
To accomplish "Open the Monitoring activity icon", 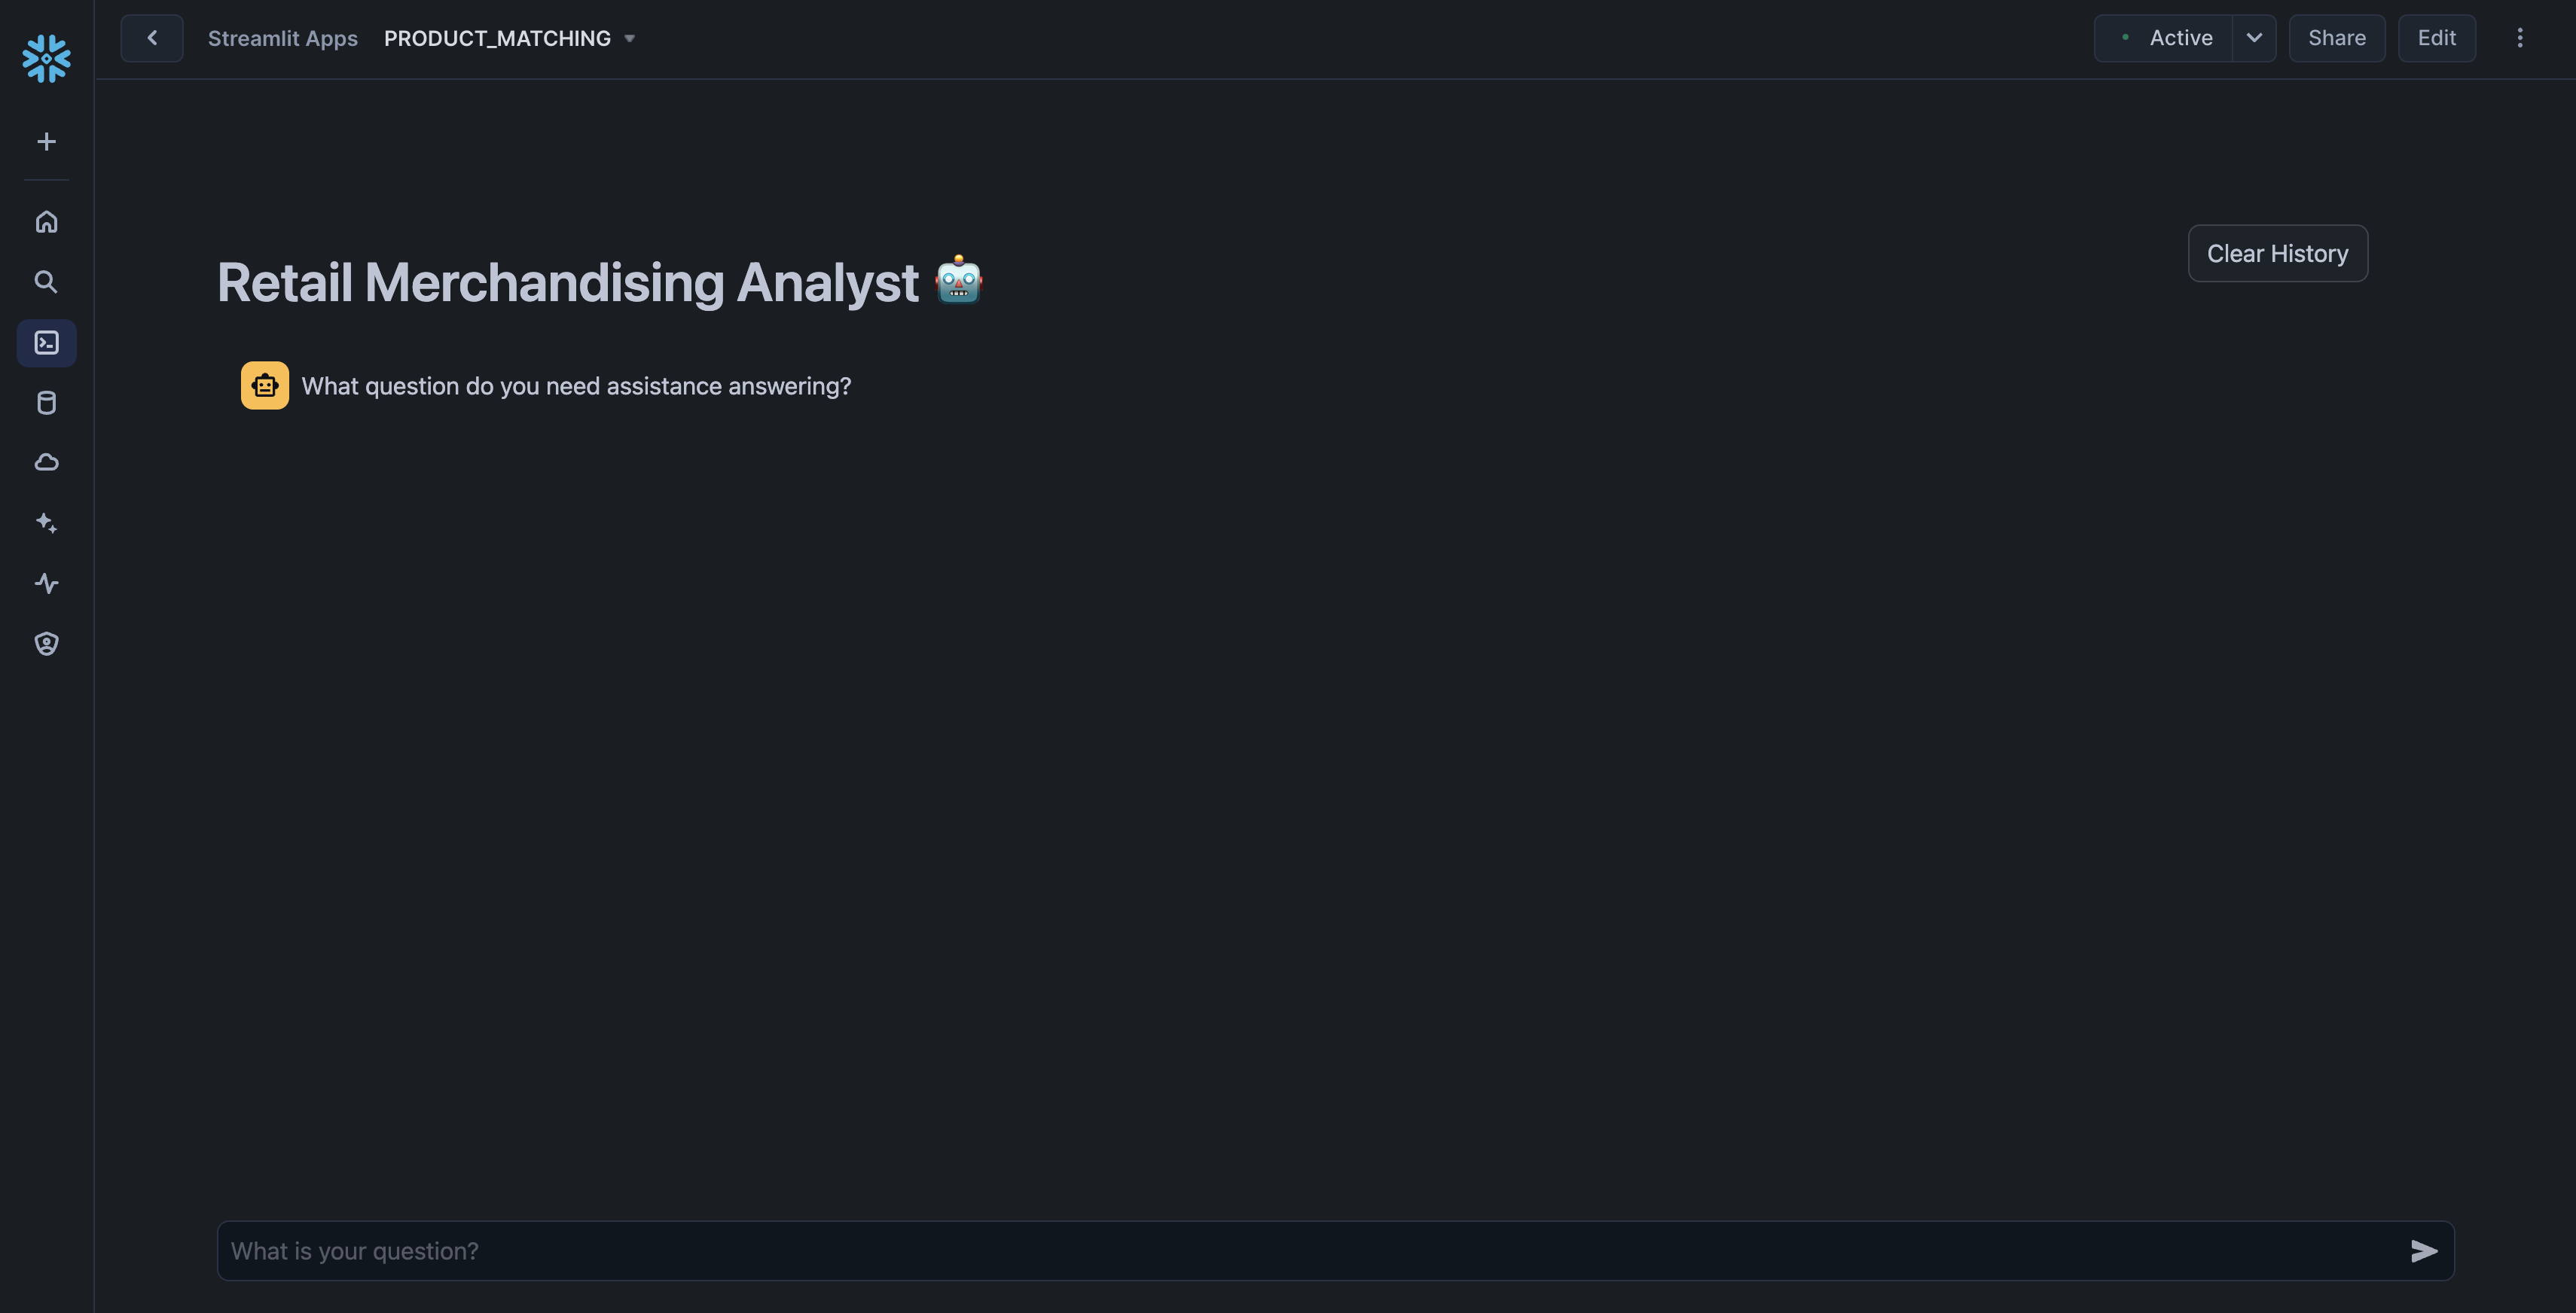I will (46, 583).
